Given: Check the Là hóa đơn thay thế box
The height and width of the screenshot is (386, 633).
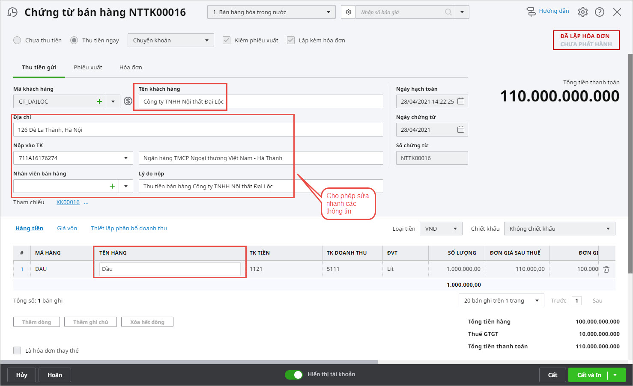Looking at the screenshot, I should click(x=17, y=350).
